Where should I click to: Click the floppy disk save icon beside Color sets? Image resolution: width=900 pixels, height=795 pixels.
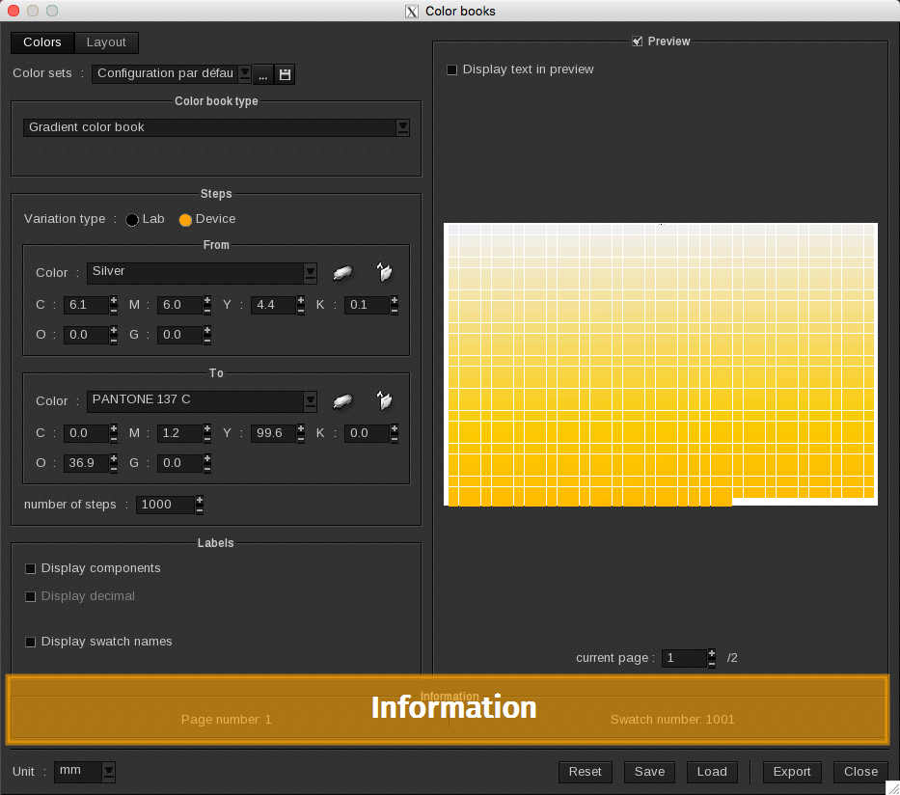click(x=285, y=74)
